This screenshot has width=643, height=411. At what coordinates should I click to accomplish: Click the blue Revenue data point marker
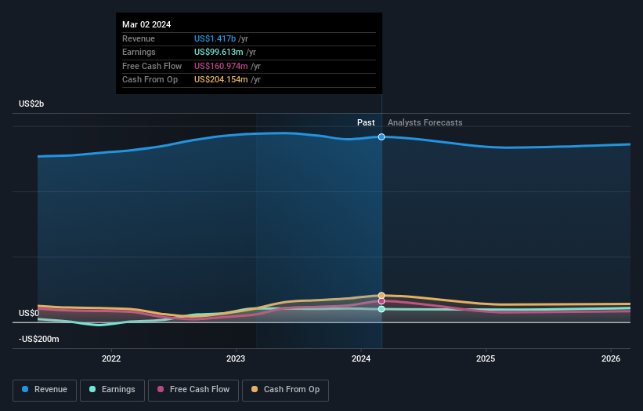pyautogui.click(x=381, y=136)
